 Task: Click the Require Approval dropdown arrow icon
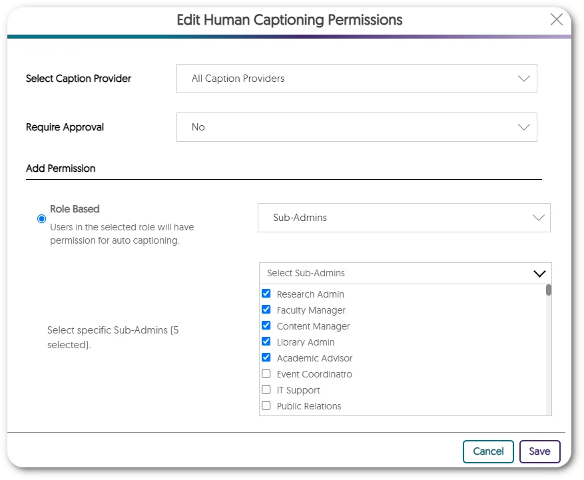coord(524,126)
